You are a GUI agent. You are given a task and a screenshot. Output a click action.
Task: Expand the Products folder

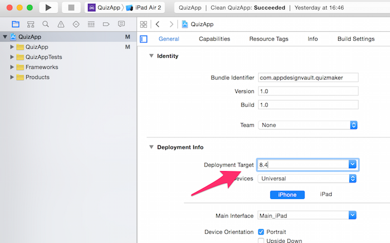click(x=12, y=77)
